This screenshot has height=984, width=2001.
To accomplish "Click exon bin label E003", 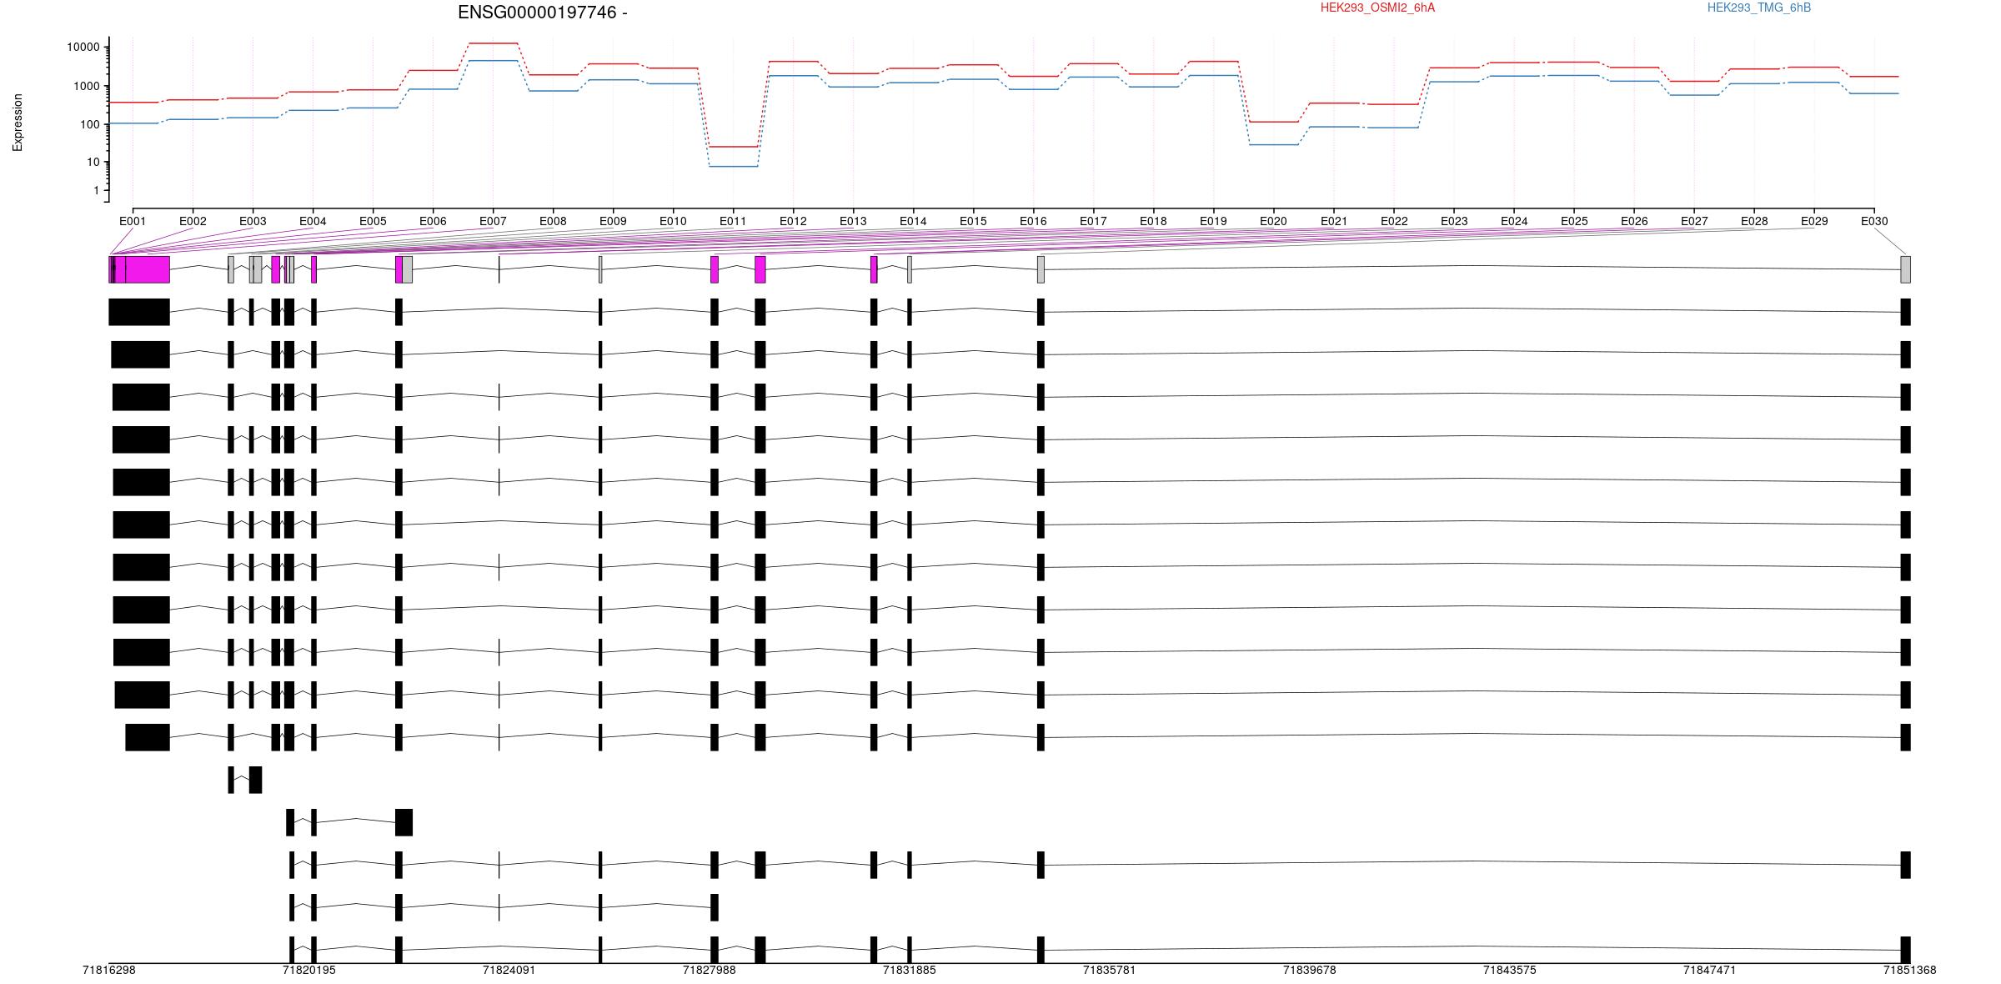I will [253, 221].
